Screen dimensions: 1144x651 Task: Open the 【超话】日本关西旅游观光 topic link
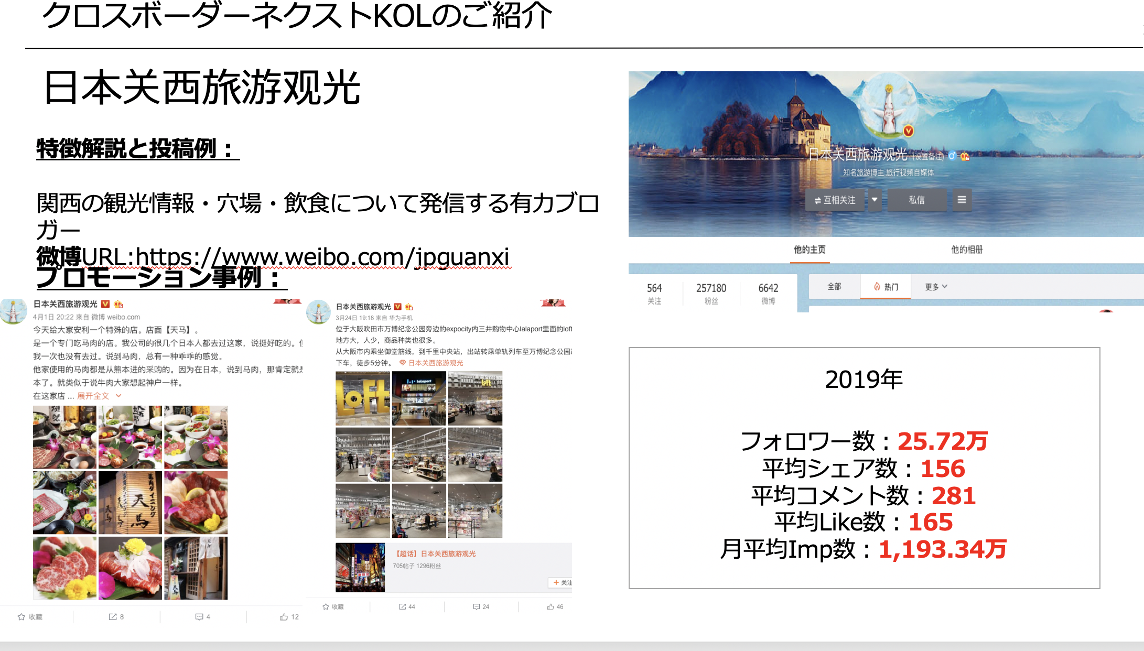(435, 554)
